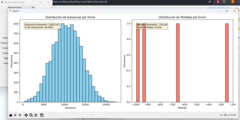Click the 800 tick label on gains y-axis
The image size is (240, 120).
coord(16,24)
